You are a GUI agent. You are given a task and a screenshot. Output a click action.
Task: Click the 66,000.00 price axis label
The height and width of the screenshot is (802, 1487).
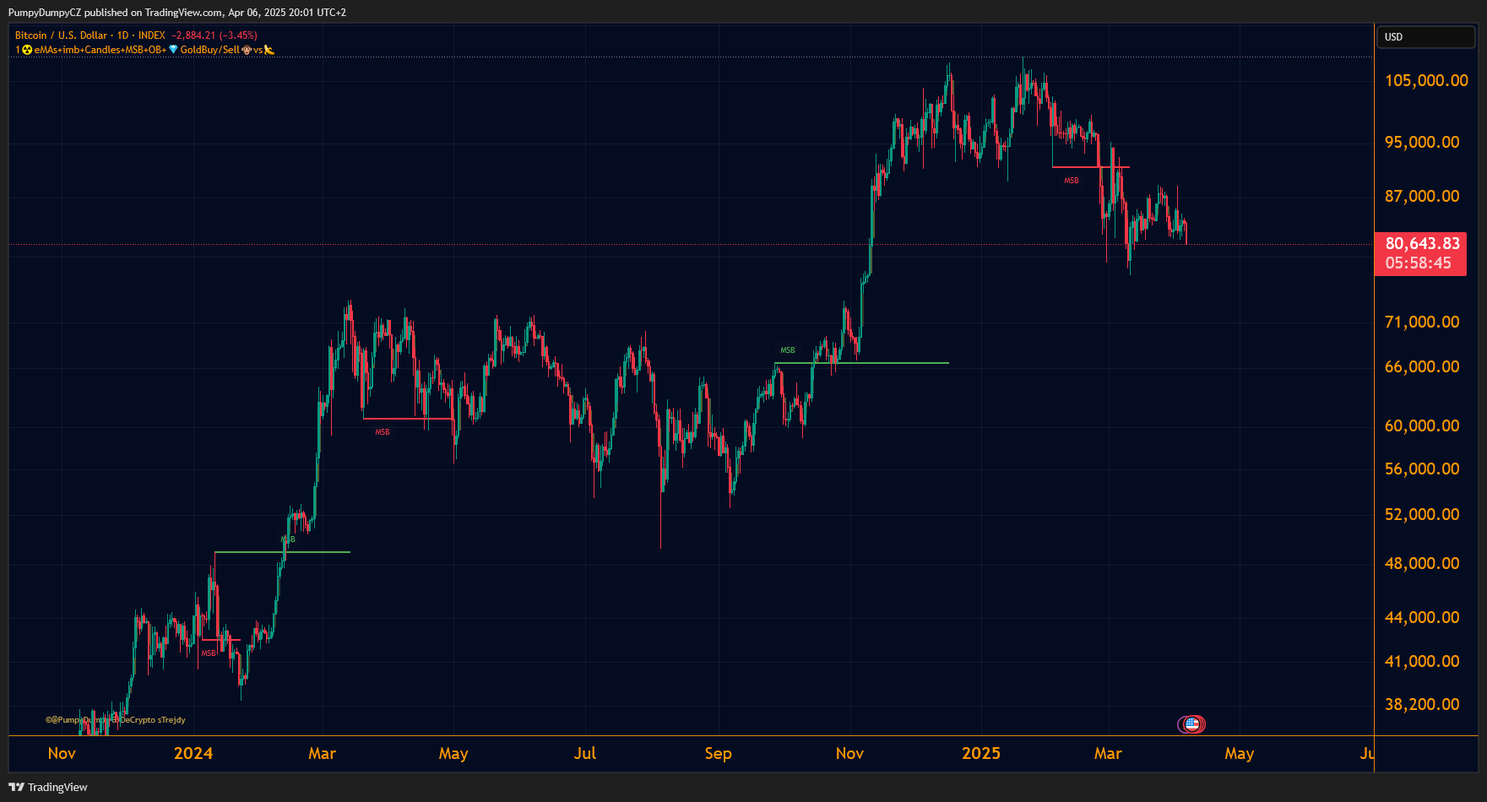coord(1422,366)
